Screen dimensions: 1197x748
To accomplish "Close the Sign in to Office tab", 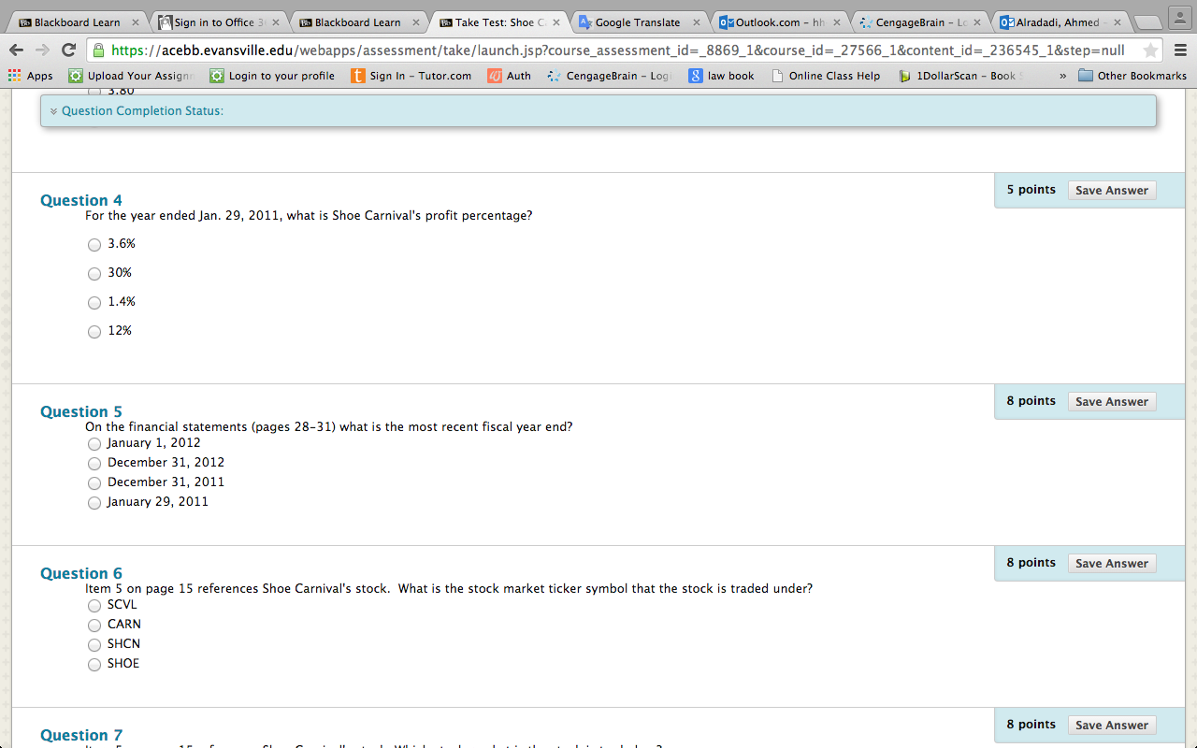I will (x=276, y=22).
